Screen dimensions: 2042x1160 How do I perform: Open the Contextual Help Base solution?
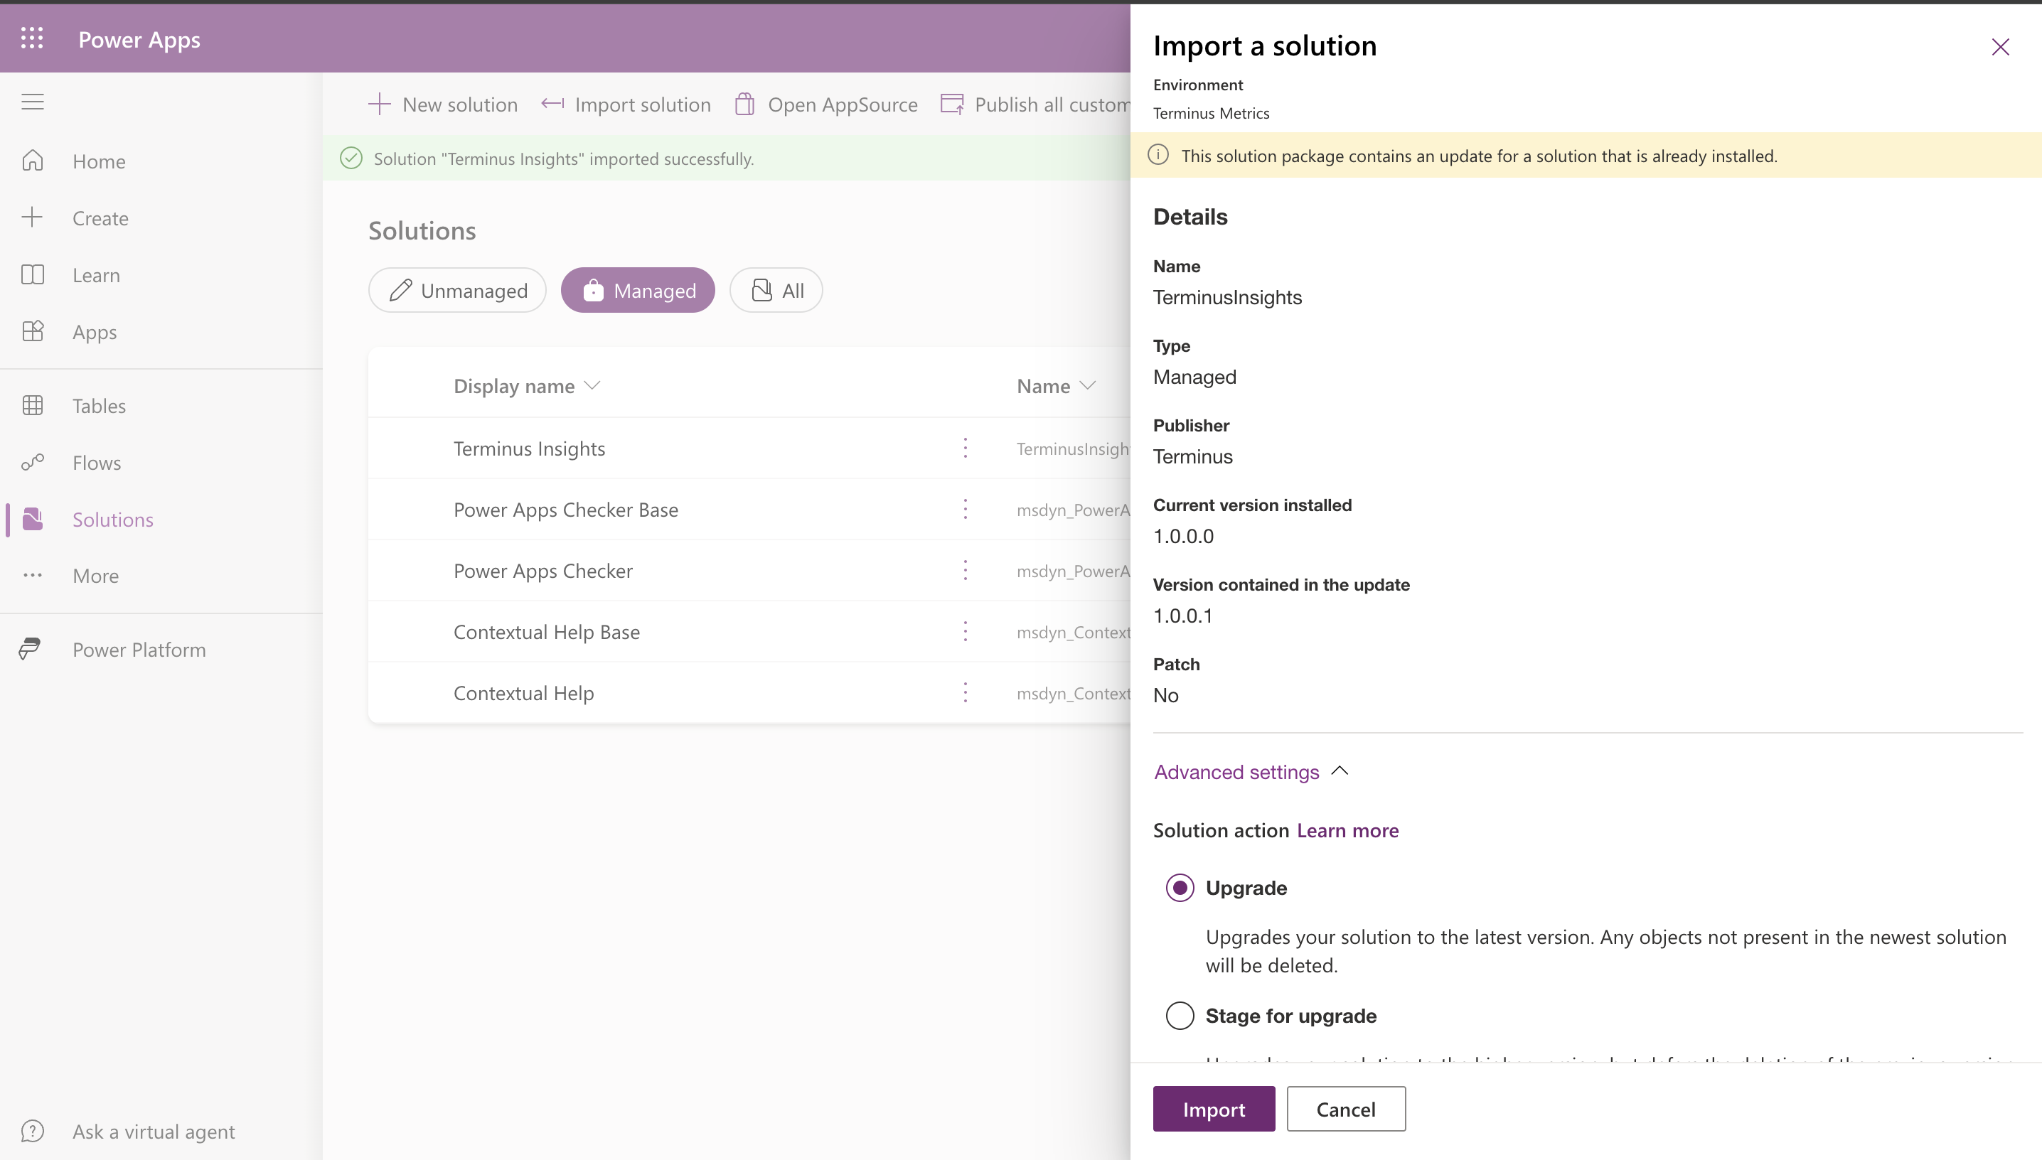tap(547, 632)
